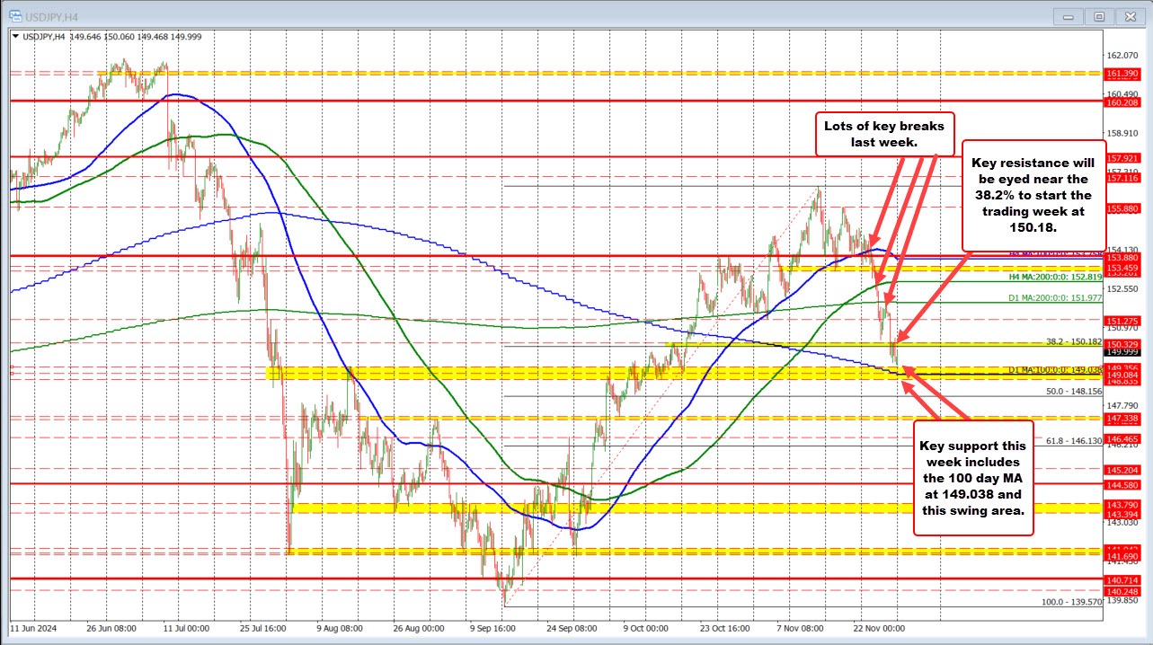Click the 160.208 red price level label
Viewport: 1153px width, 645px height.
(1122, 102)
